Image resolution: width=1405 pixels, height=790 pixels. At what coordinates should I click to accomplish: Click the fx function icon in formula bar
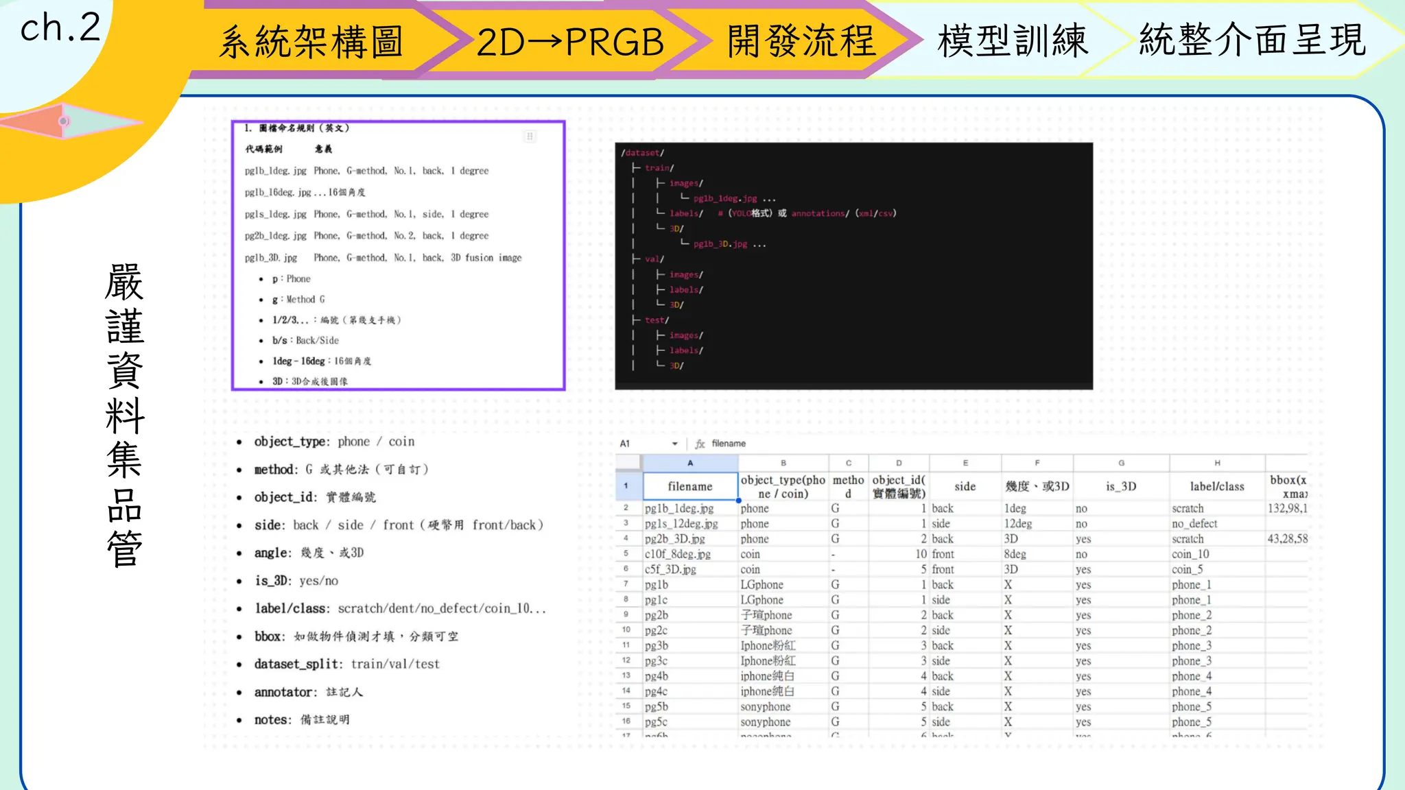pos(700,444)
